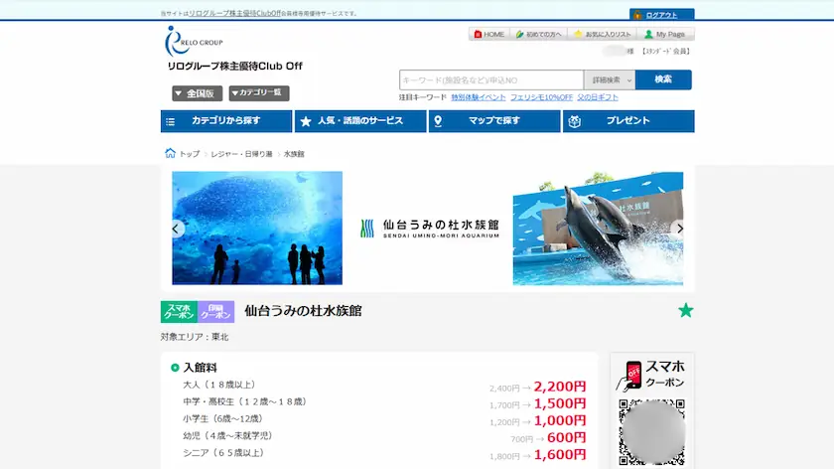
Task: Show the previous carousel image
Action: tap(176, 229)
